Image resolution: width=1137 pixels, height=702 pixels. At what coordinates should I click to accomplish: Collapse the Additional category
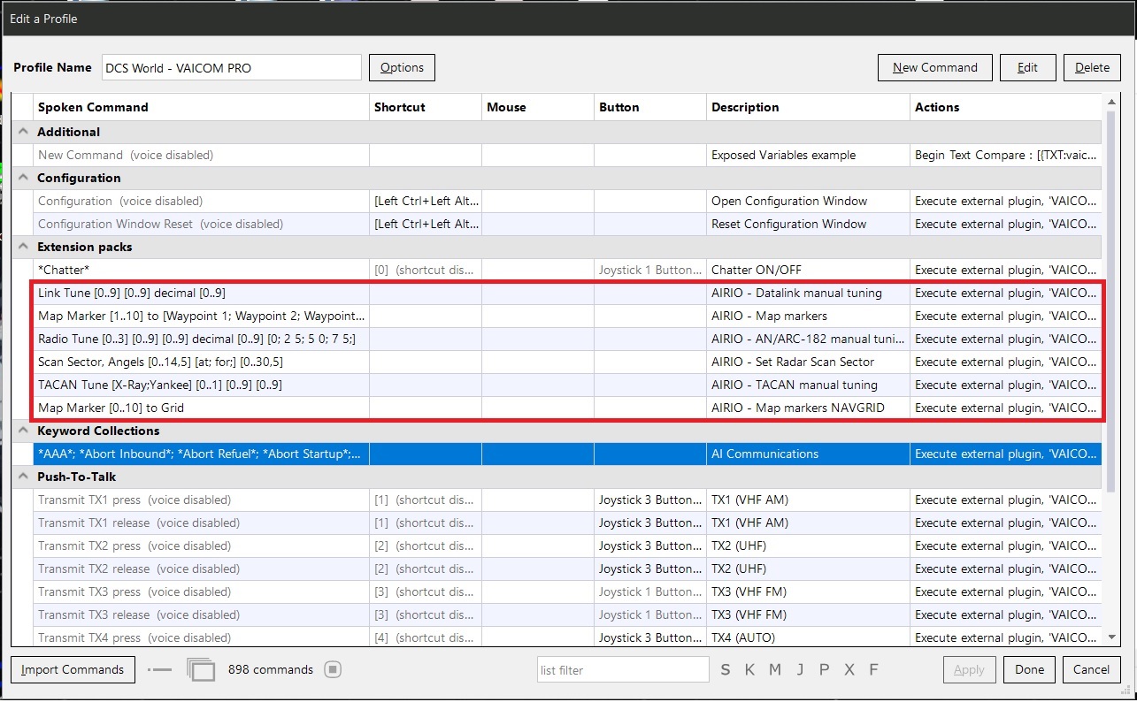(22, 132)
